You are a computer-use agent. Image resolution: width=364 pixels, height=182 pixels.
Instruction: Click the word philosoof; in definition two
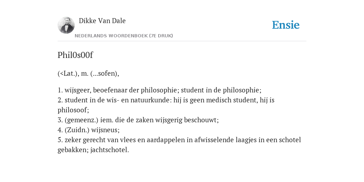click(x=73, y=110)
